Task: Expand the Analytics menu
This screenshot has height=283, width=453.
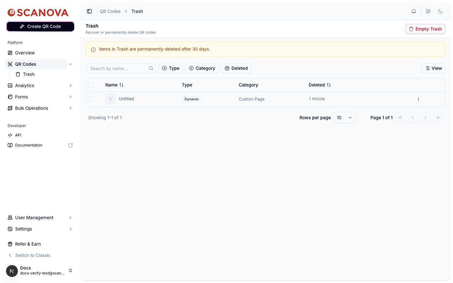Action: pyautogui.click(x=70, y=86)
